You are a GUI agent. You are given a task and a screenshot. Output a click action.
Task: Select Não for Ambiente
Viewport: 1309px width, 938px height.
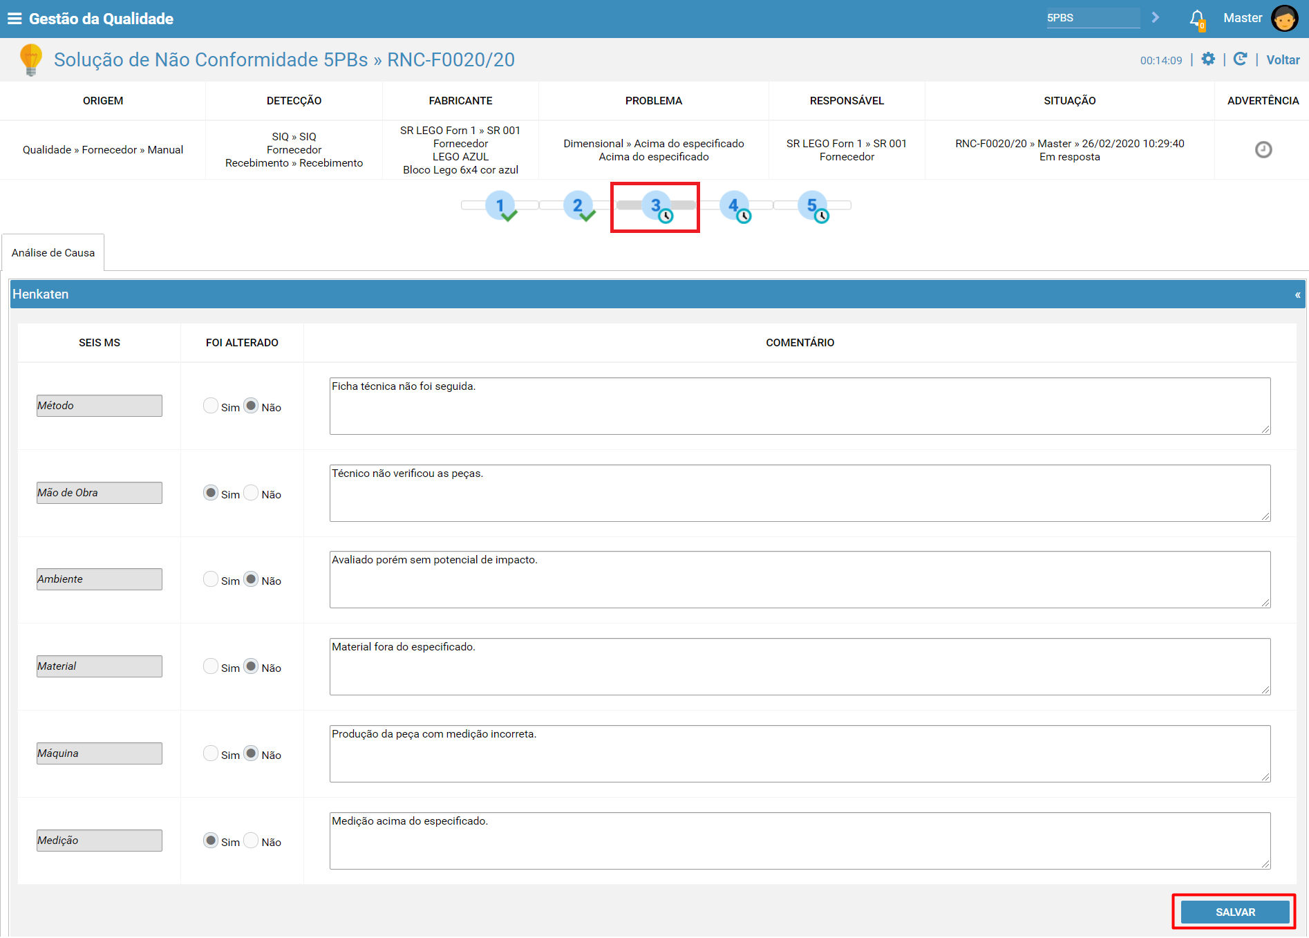click(251, 579)
